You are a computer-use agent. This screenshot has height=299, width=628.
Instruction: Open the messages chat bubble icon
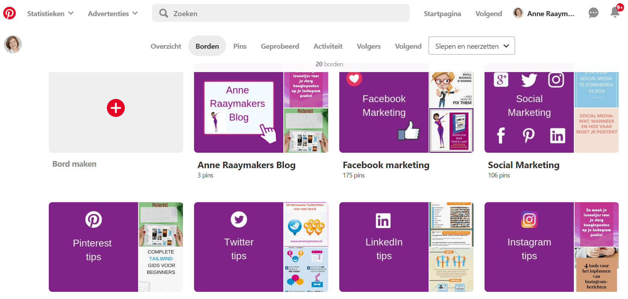[x=594, y=13]
